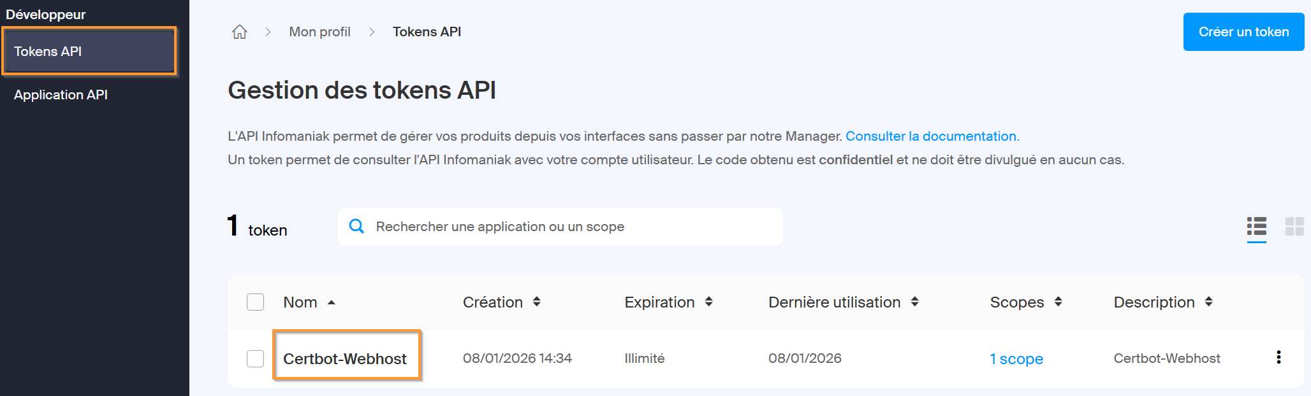
Task: Click creation date 08/01/2026 14:34
Action: [517, 358]
